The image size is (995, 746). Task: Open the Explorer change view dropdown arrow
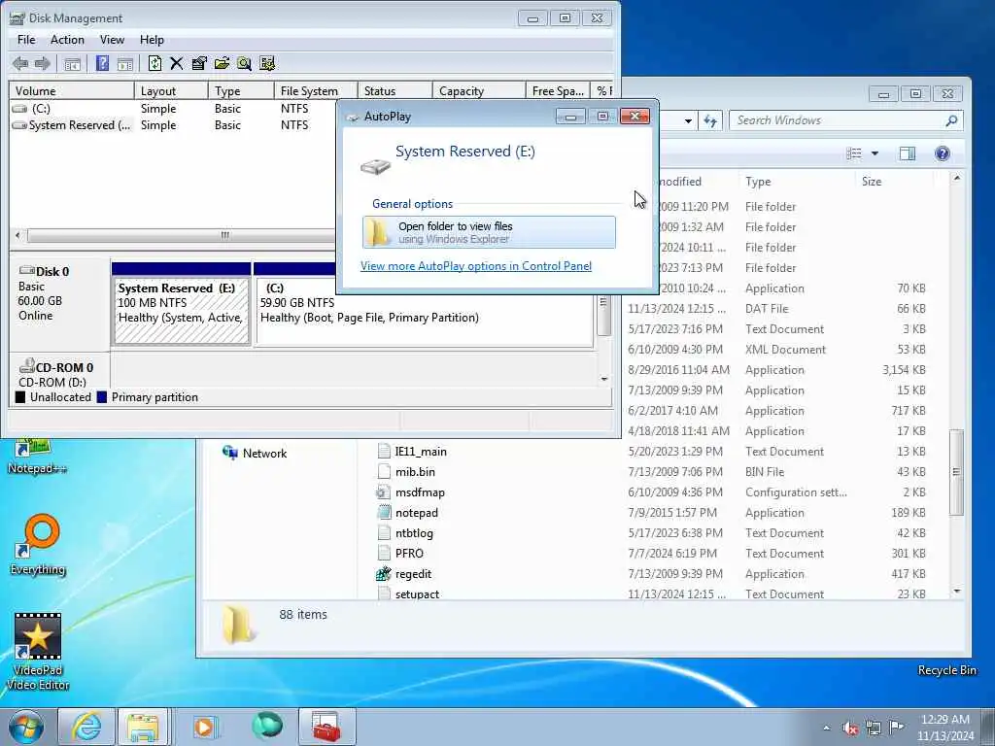coord(875,153)
